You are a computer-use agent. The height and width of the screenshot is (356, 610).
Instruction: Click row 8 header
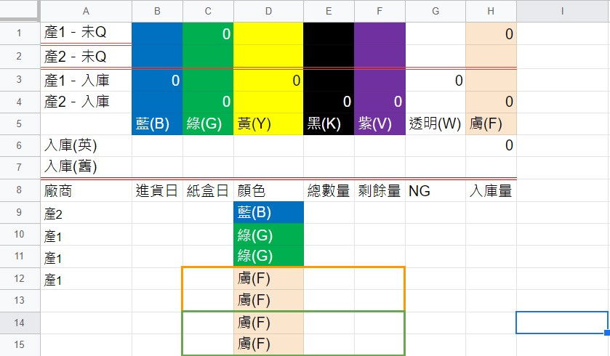click(x=20, y=190)
